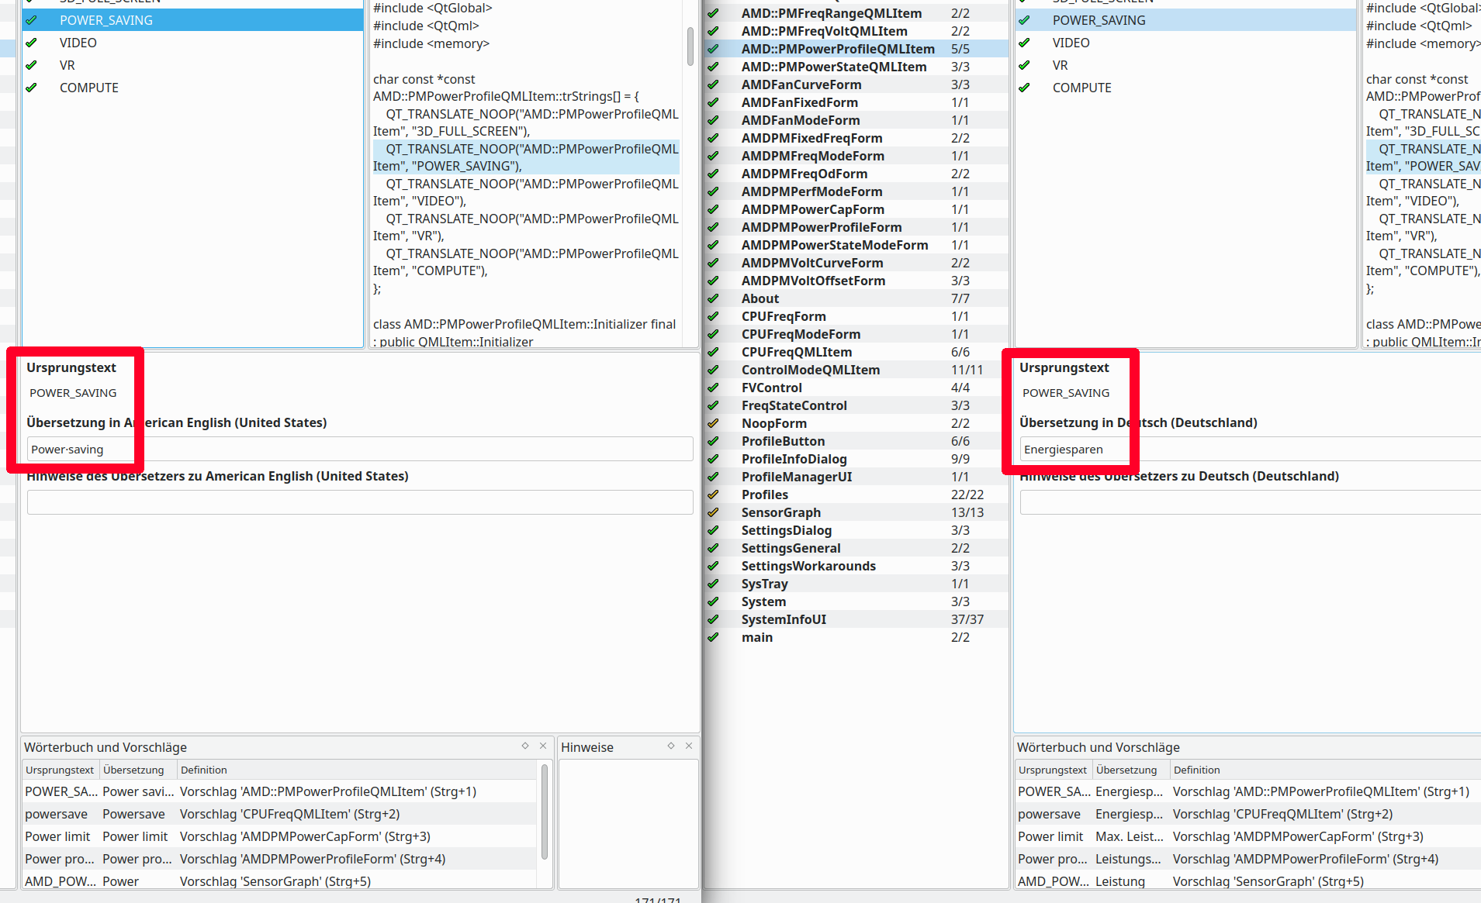Click the Energiesparen translation input field
1481x903 pixels.
[1251, 450]
